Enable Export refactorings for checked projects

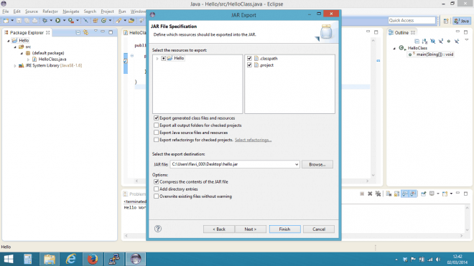coord(157,140)
